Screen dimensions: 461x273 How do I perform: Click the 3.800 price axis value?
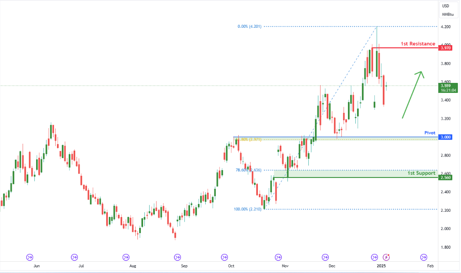[446, 63]
